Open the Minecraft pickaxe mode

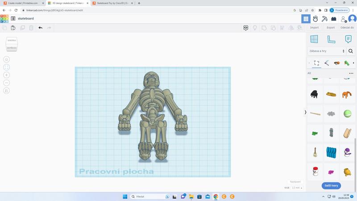tap(324, 19)
